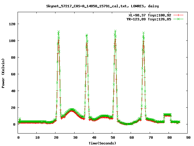This screenshot has height=146, width=194.
Task: Click the y-axis tick label 60
Action: [x=13, y=74]
